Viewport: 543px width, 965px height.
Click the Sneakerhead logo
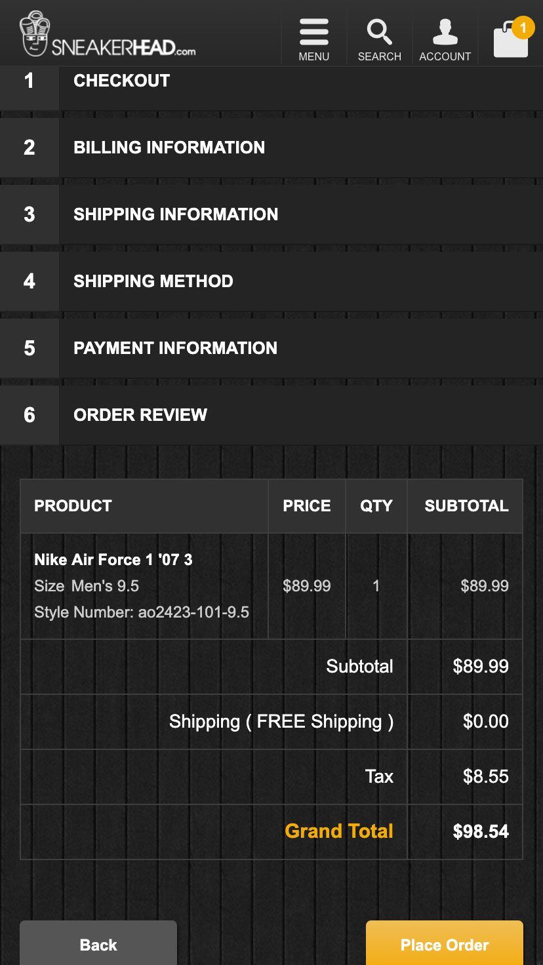click(x=108, y=35)
